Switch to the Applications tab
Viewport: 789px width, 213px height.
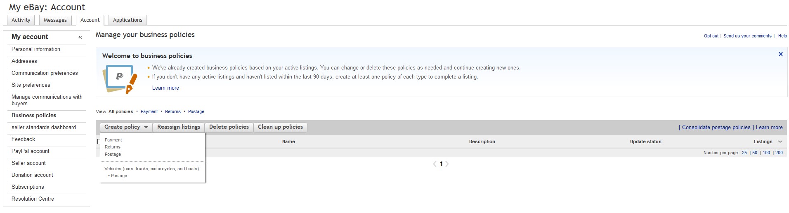128,20
